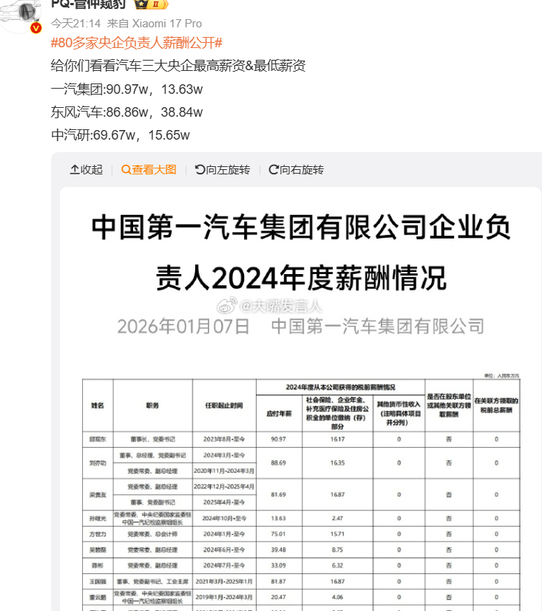Click the expanded salary document image title
The height and width of the screenshot is (611, 542).
(301, 252)
